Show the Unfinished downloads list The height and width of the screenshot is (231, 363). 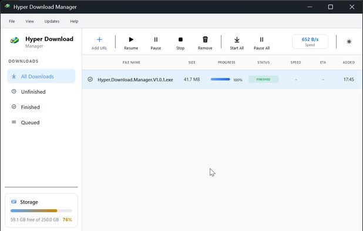coord(41,91)
